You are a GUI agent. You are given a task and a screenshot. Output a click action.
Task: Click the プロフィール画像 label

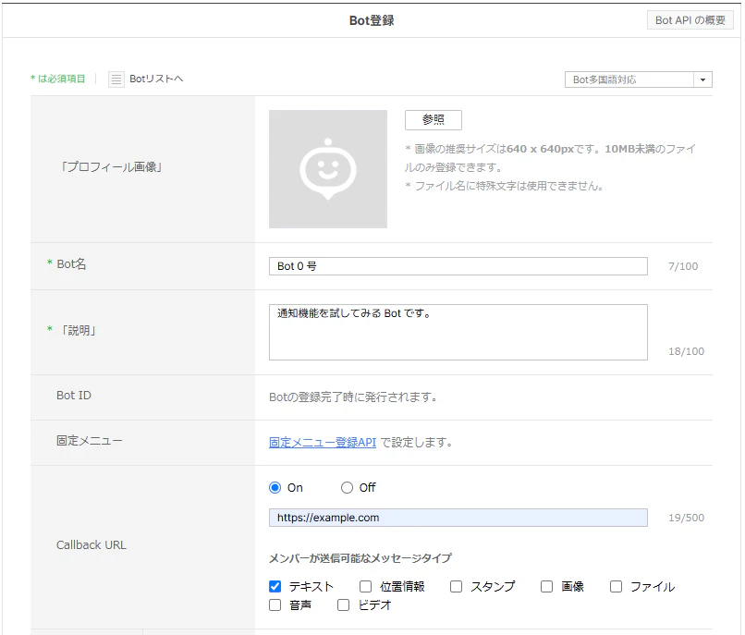[x=112, y=167]
